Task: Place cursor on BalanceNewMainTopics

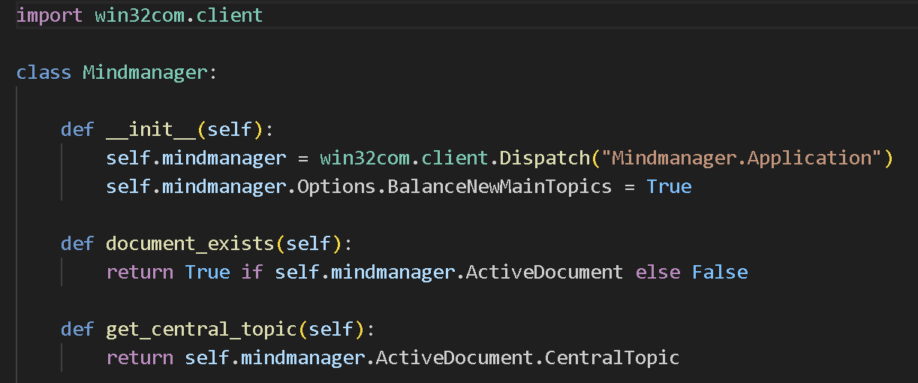Action: [x=499, y=187]
